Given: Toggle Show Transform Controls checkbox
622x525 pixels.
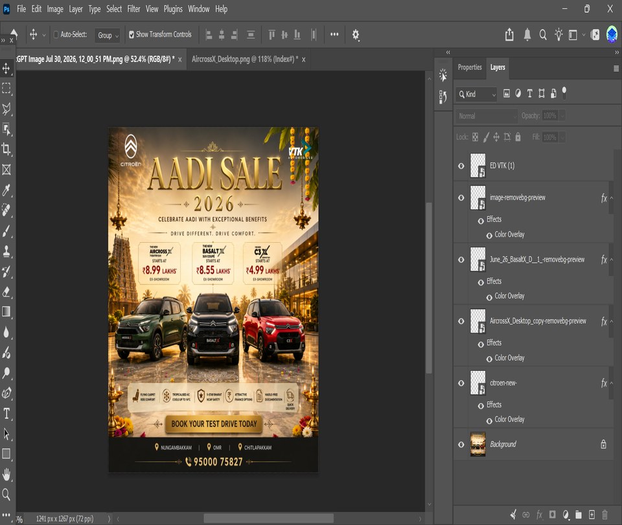Looking at the screenshot, I should [132, 34].
